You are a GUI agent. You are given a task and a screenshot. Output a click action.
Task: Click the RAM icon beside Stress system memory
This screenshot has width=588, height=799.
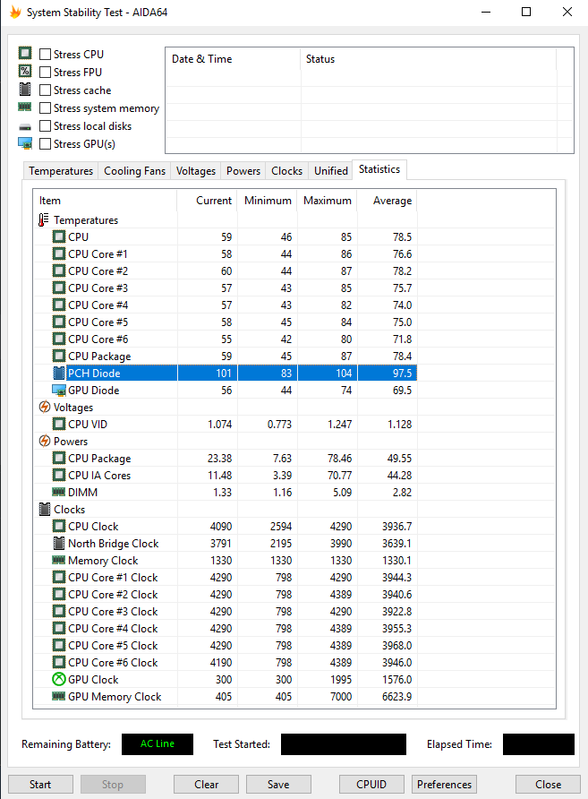(x=25, y=107)
